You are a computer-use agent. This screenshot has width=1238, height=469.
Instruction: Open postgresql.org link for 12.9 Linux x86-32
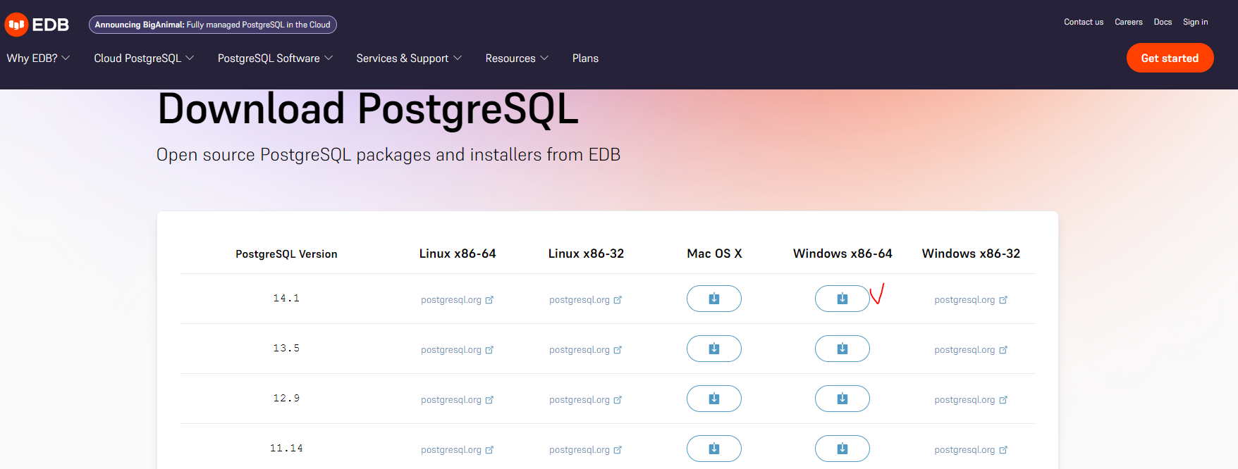(585, 400)
